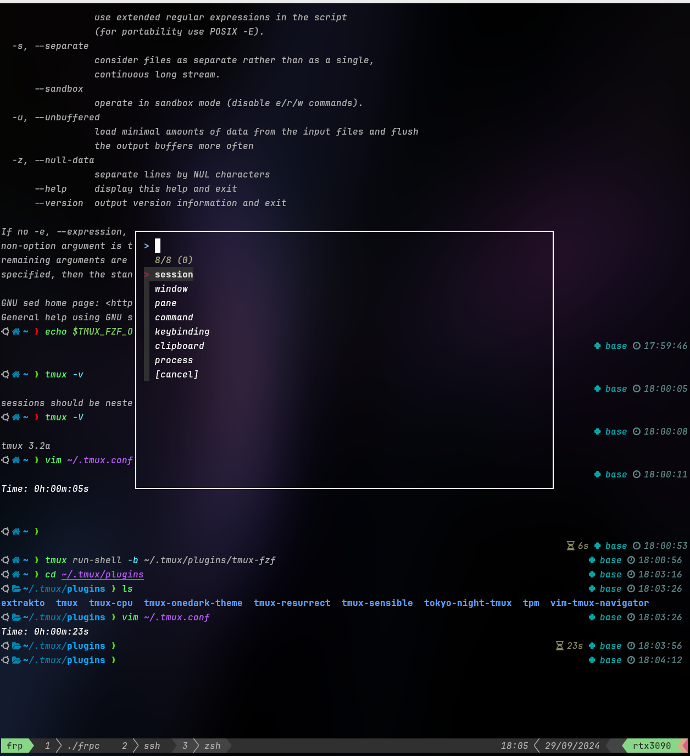Click the flower icon next to "base" at 18:00:05

tap(597, 388)
